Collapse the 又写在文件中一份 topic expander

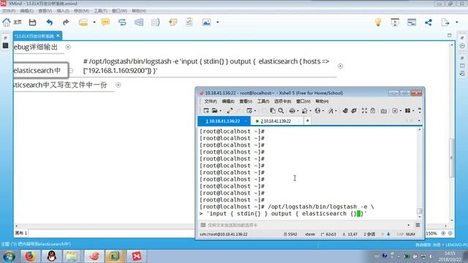tap(118, 85)
